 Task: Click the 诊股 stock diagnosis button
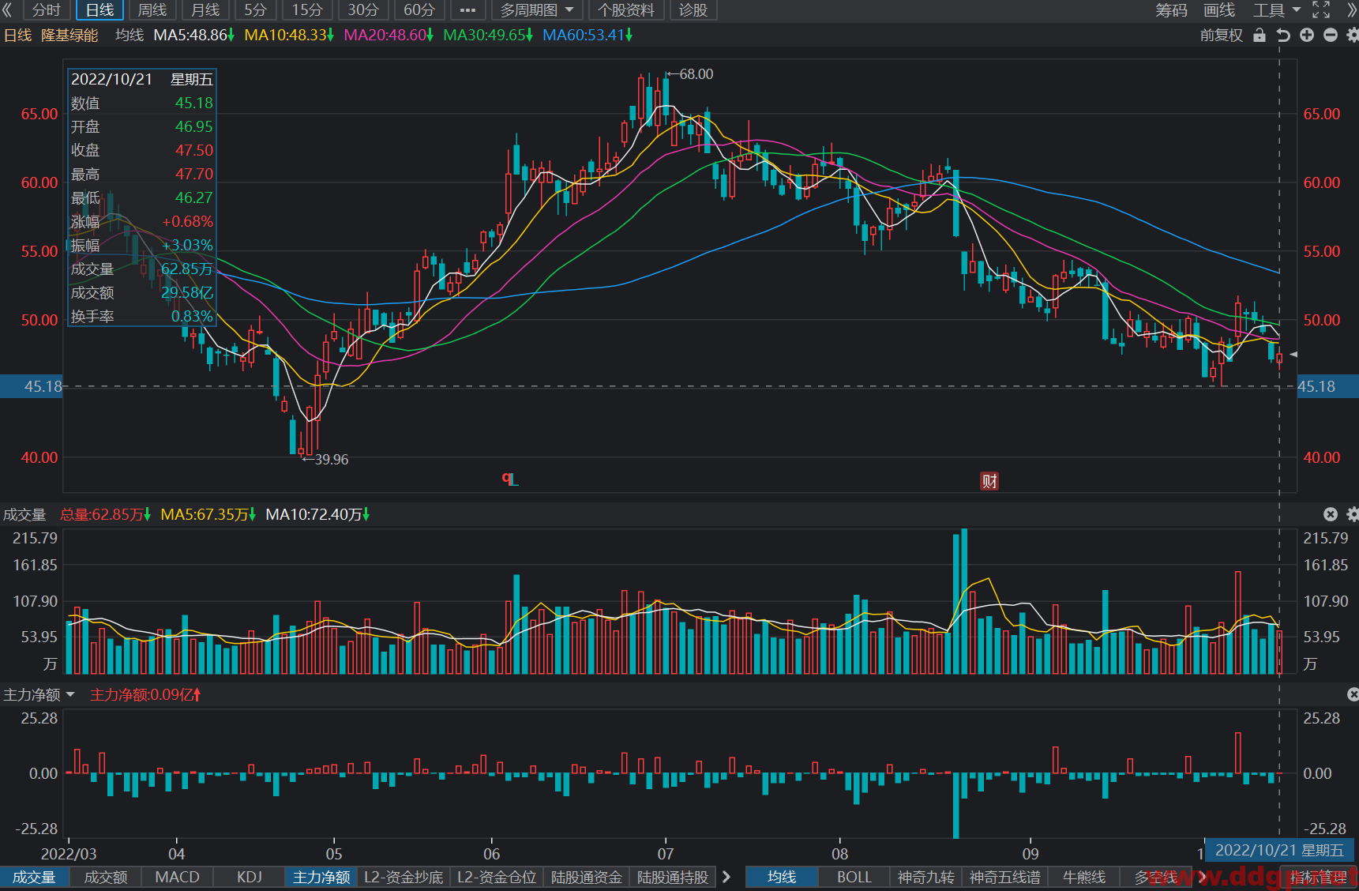tap(693, 10)
